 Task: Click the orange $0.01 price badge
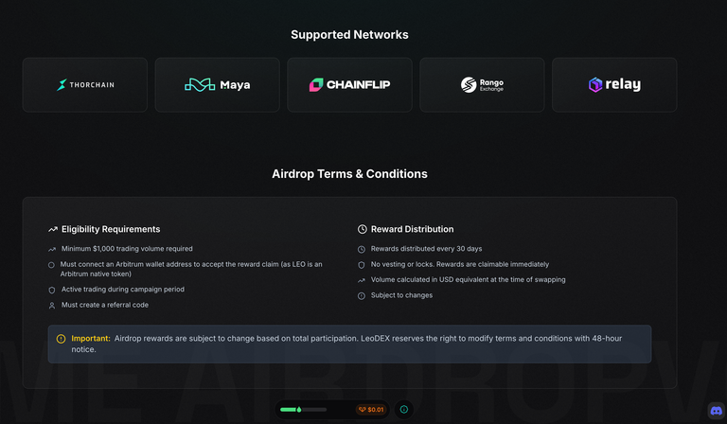point(371,410)
